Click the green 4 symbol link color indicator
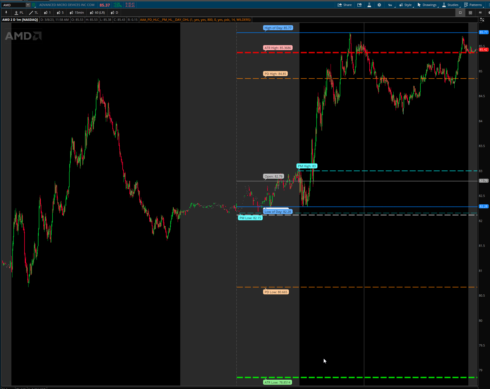The height and width of the screenshot is (389, 490). click(34, 5)
